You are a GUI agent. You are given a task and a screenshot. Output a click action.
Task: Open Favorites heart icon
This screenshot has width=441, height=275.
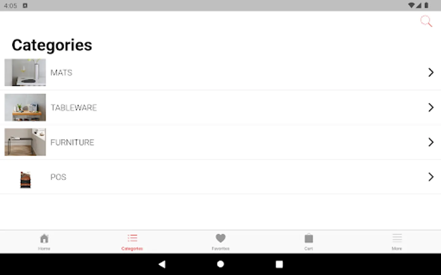[x=221, y=238]
